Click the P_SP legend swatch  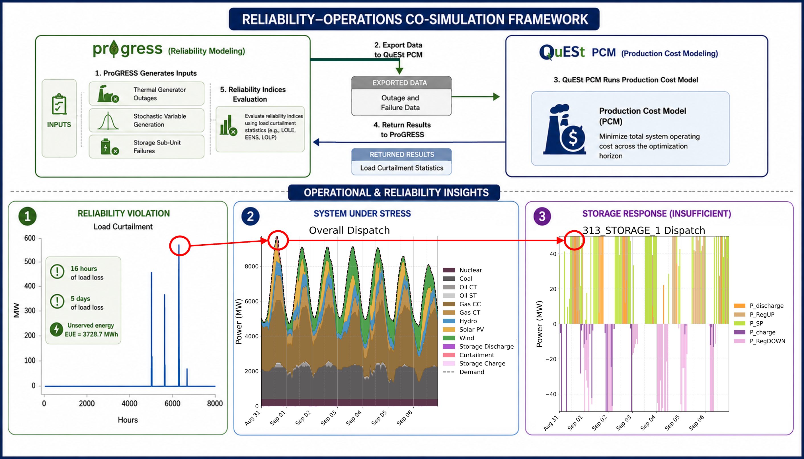tap(740, 323)
